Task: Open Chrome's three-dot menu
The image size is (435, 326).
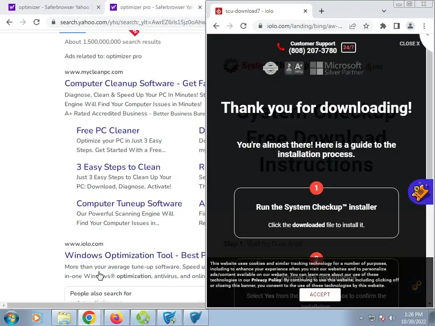Action: click(x=424, y=26)
